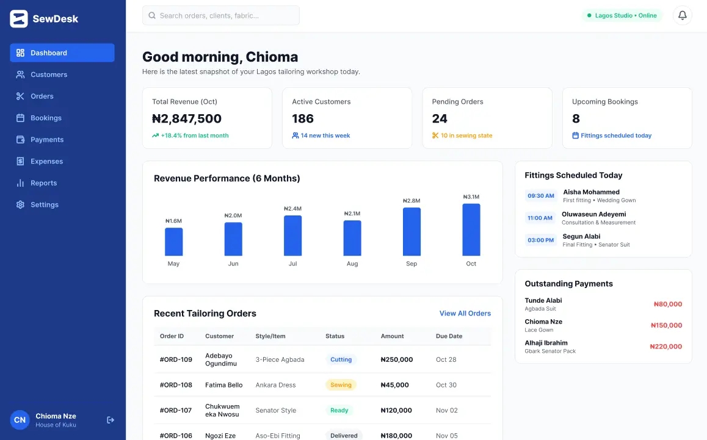707x440 pixels.
Task: Click the Jun revenue bar
Action: pos(233,239)
